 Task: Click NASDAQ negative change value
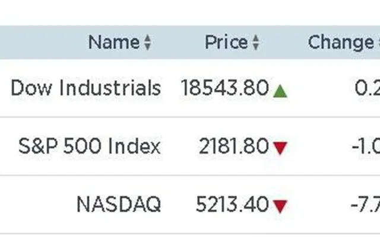click(365, 205)
